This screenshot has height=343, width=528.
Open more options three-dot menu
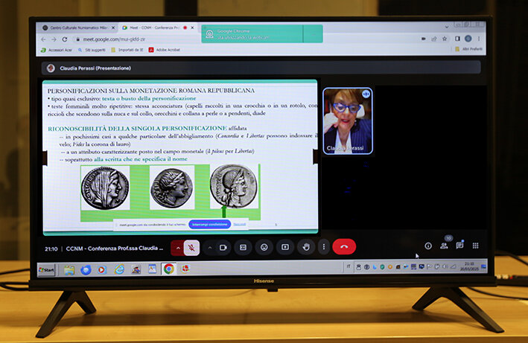[x=323, y=247]
